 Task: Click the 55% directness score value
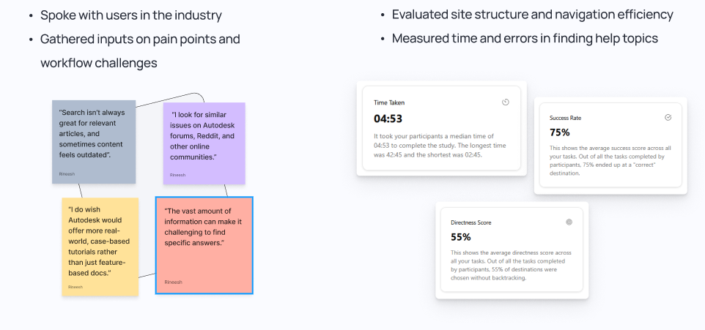click(461, 237)
